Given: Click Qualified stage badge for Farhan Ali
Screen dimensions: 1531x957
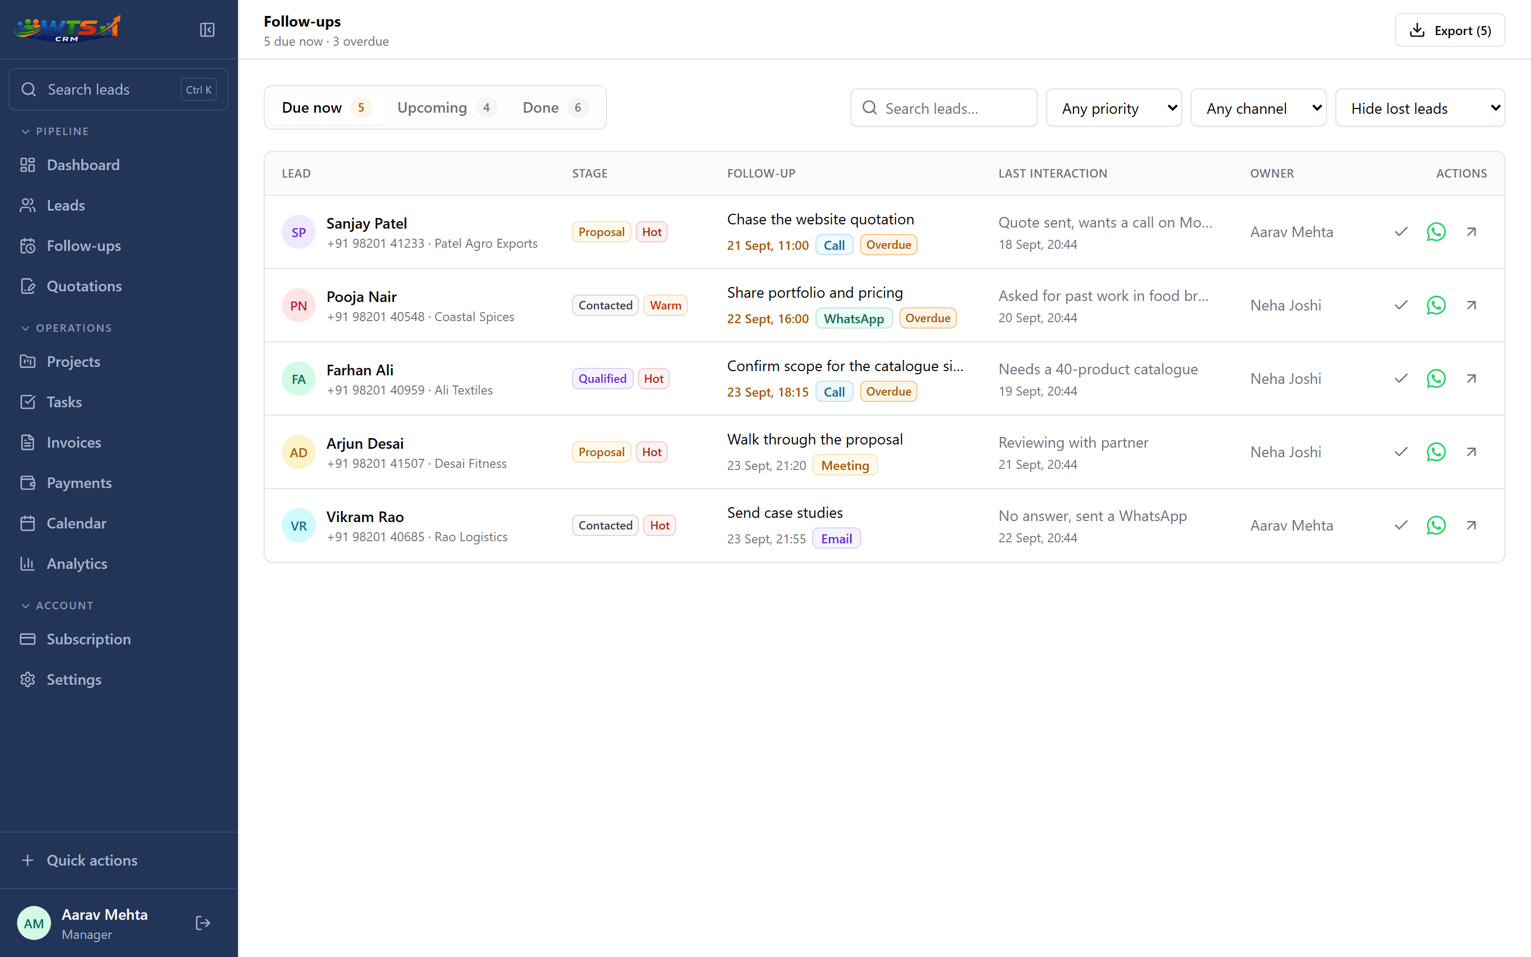Looking at the screenshot, I should pos(602,379).
